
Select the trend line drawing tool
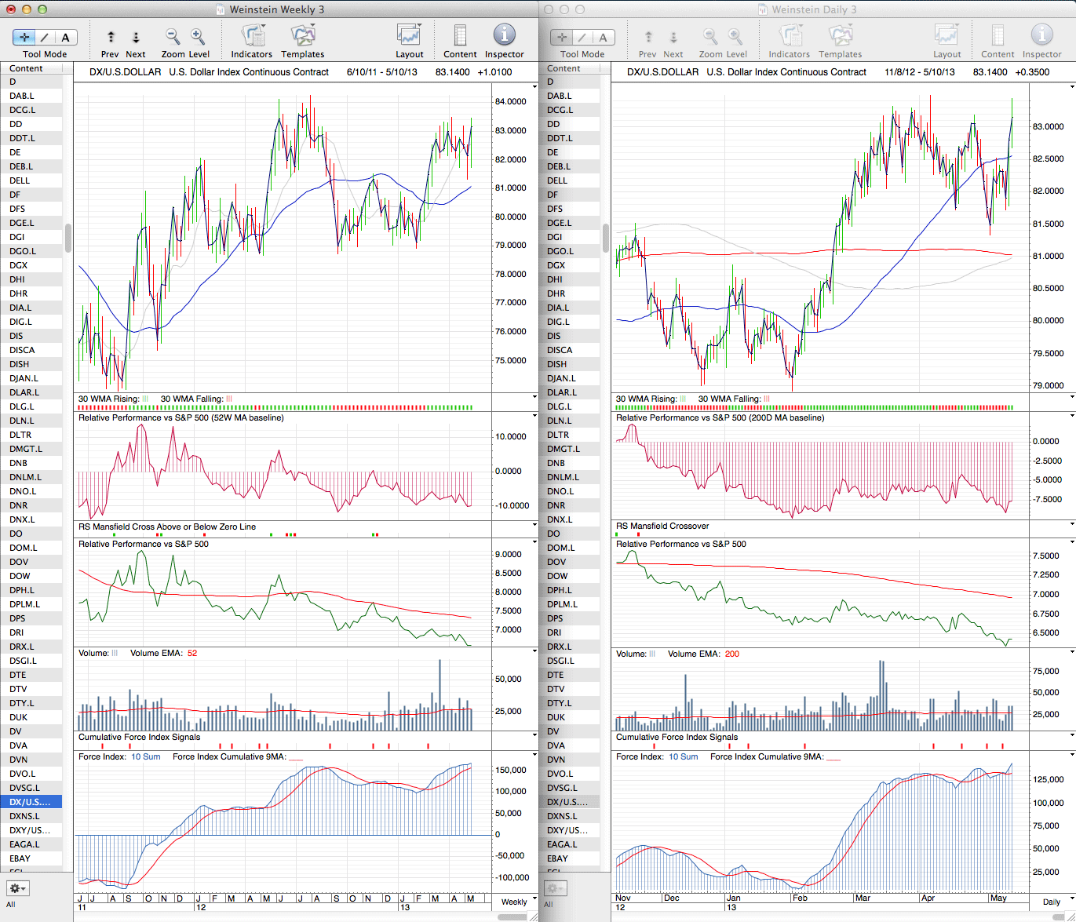tap(45, 37)
